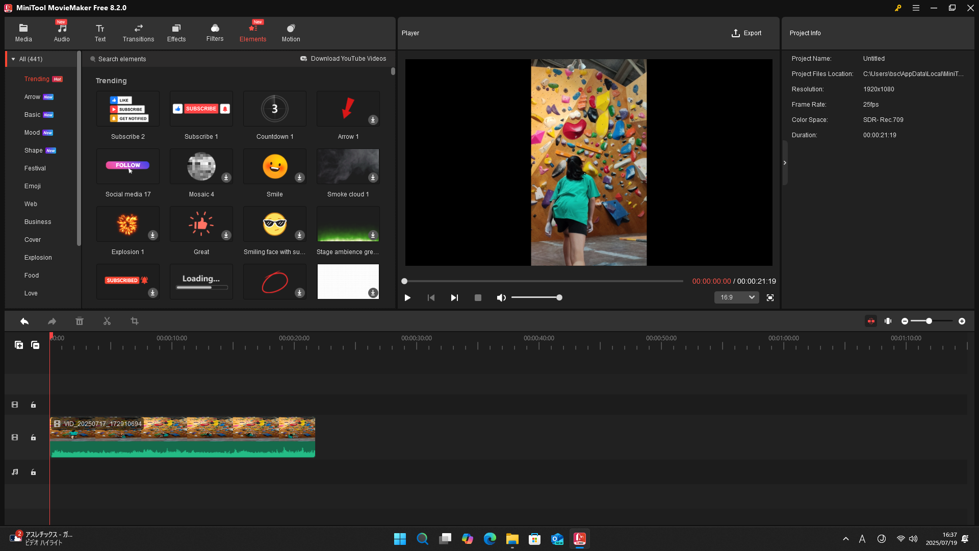Click the player volume slider handle
The height and width of the screenshot is (551, 979).
tap(559, 298)
